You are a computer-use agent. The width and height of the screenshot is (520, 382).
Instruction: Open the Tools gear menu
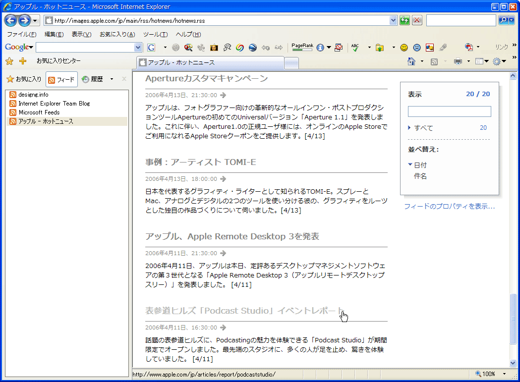point(500,61)
